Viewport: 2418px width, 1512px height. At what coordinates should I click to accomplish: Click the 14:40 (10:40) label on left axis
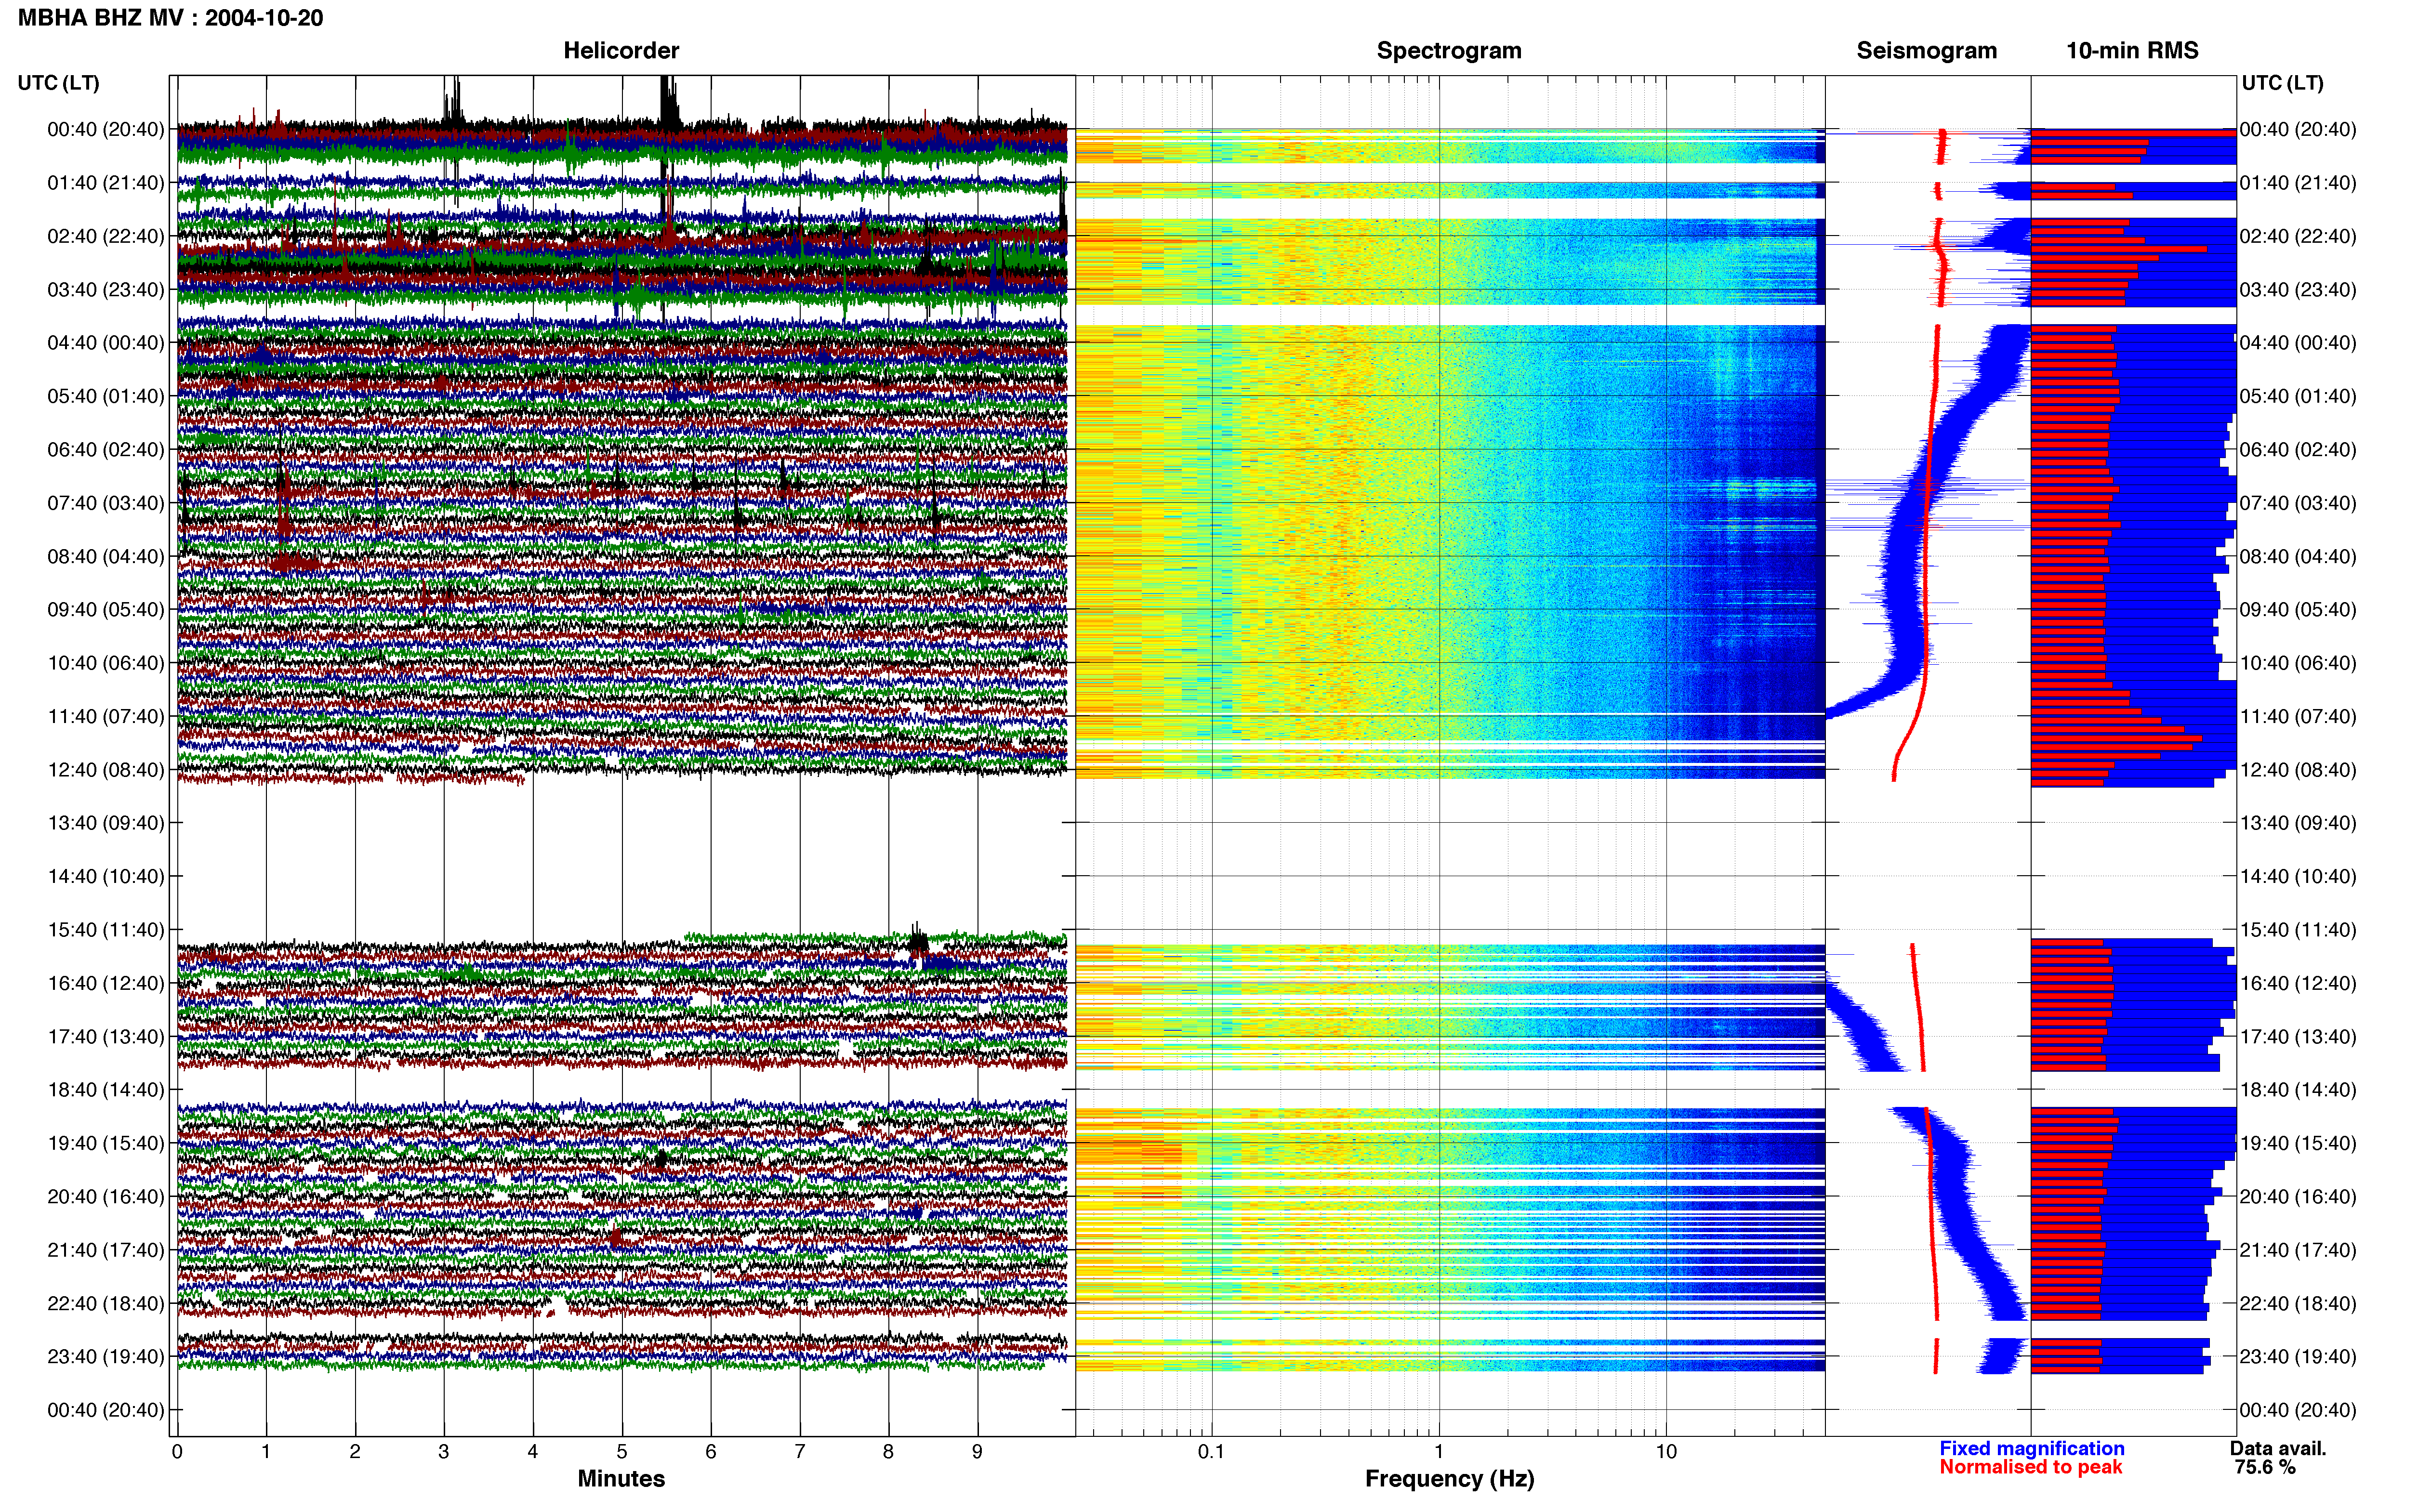point(105,876)
